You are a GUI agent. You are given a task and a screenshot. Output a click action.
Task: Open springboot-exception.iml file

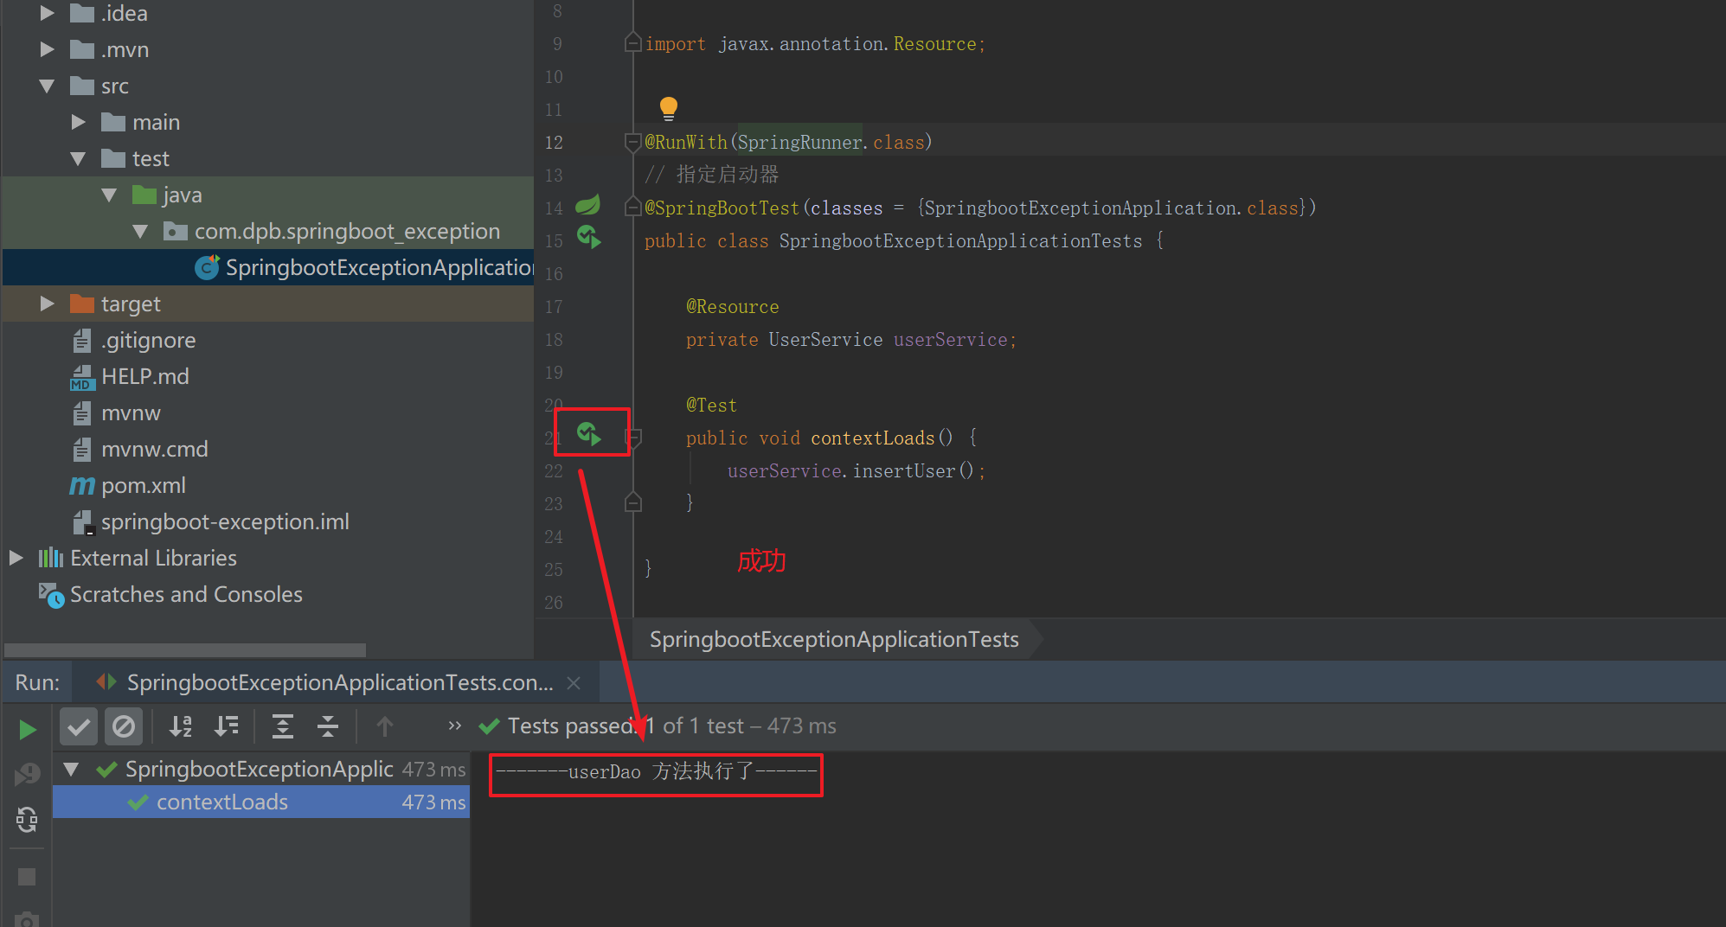211,521
